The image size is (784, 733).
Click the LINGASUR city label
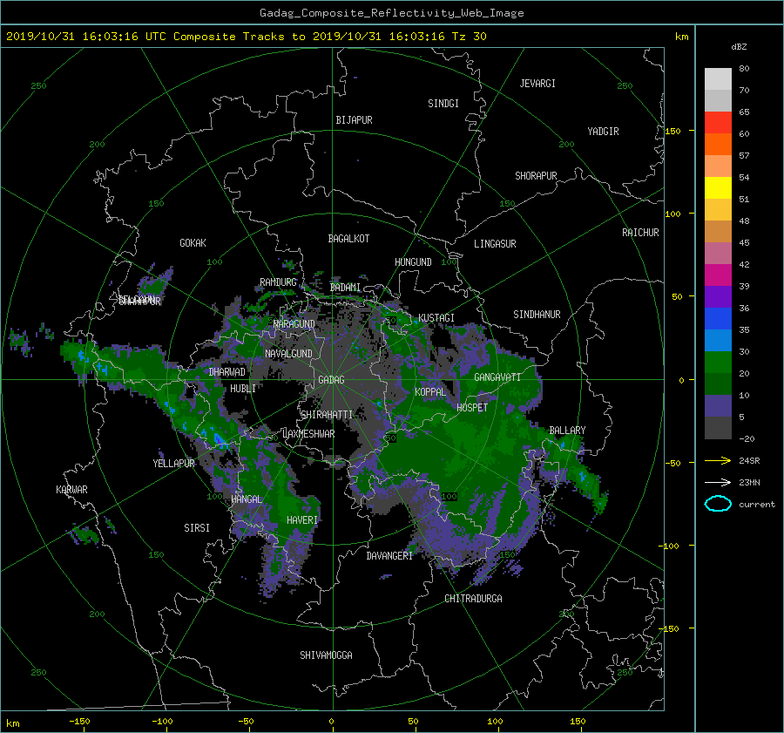pyautogui.click(x=495, y=244)
